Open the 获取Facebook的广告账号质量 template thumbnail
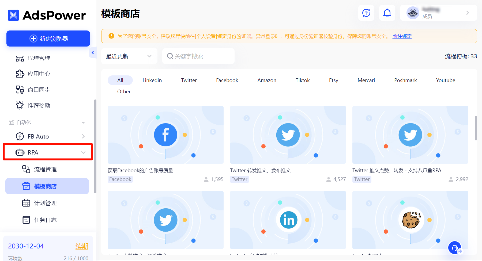This screenshot has width=482, height=261. coord(165,135)
